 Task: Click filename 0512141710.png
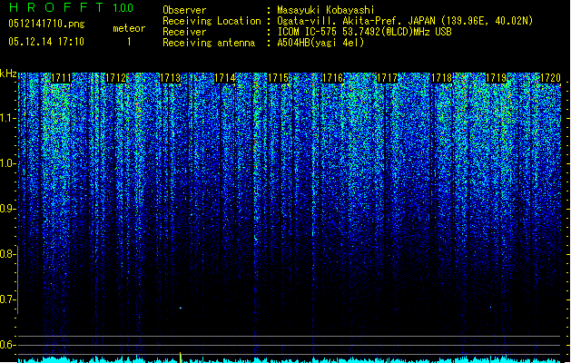(46, 24)
